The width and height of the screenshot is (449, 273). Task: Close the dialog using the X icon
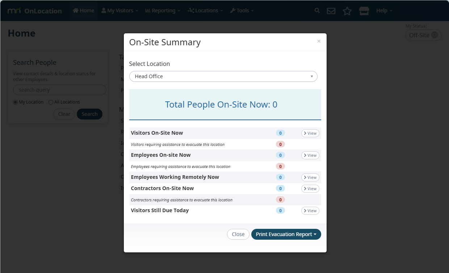tap(319, 41)
